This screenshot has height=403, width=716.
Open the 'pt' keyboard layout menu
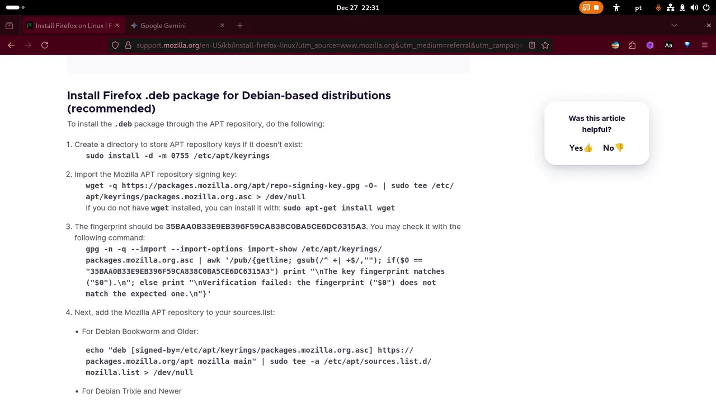pyautogui.click(x=638, y=8)
